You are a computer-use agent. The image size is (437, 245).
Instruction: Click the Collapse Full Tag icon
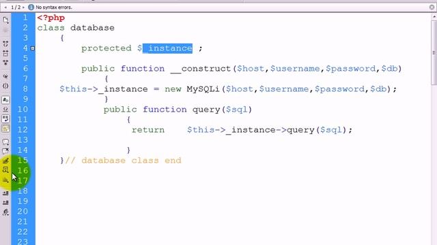coord(5,44)
